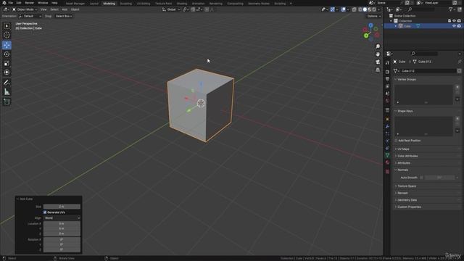Screen dimensions: 464x261
Task: Toggle Collection exclude checkbox in outliner
Action: tap(449, 21)
